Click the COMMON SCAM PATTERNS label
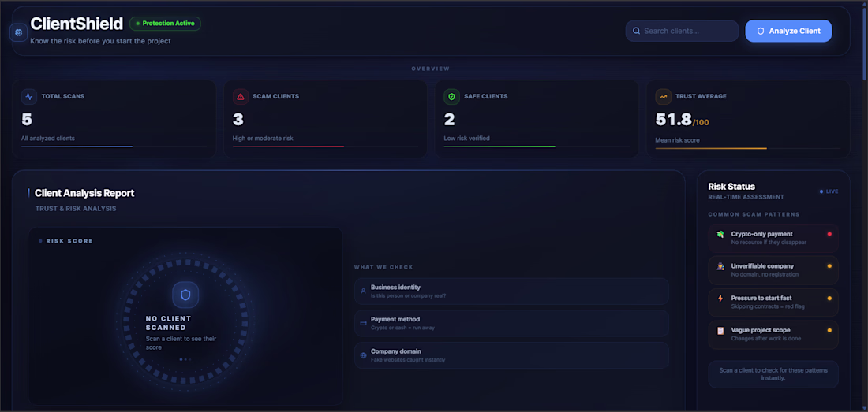 754,214
